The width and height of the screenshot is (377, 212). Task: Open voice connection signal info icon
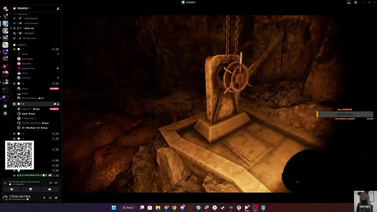pyautogui.click(x=5, y=183)
